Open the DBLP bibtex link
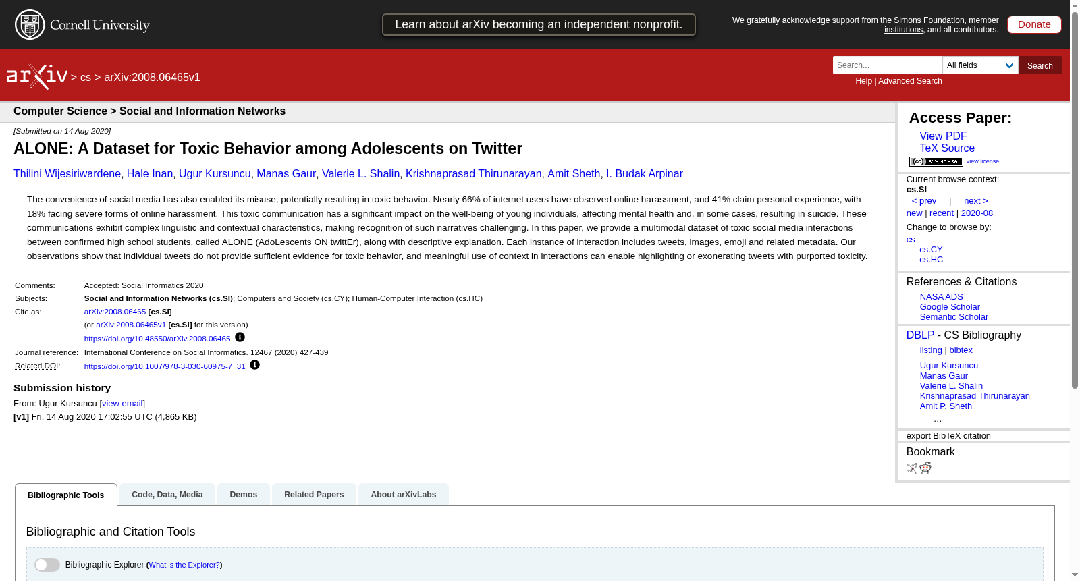The image size is (1080, 581). click(961, 350)
